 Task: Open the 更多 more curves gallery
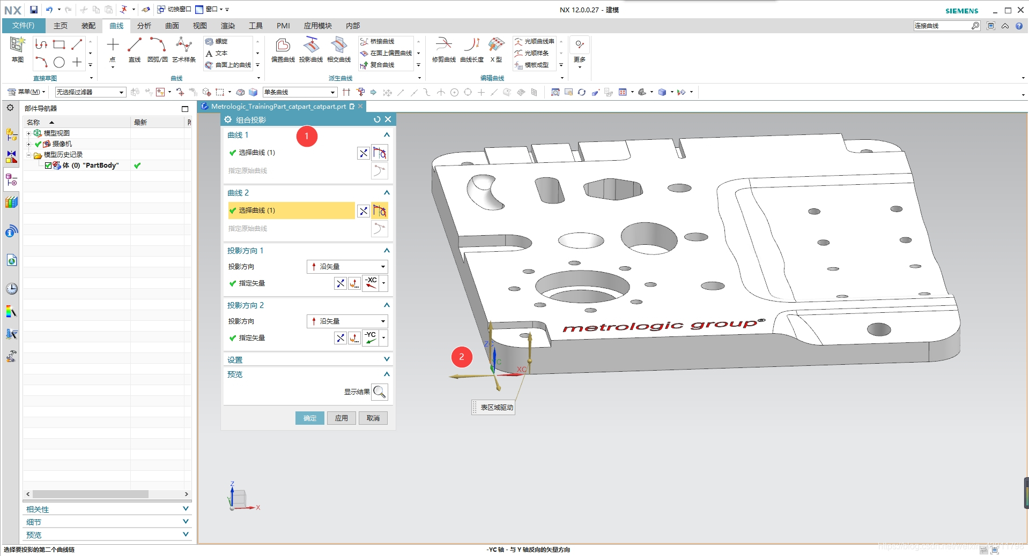point(580,52)
